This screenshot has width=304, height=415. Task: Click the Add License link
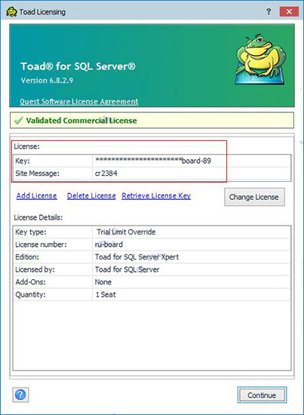click(36, 196)
